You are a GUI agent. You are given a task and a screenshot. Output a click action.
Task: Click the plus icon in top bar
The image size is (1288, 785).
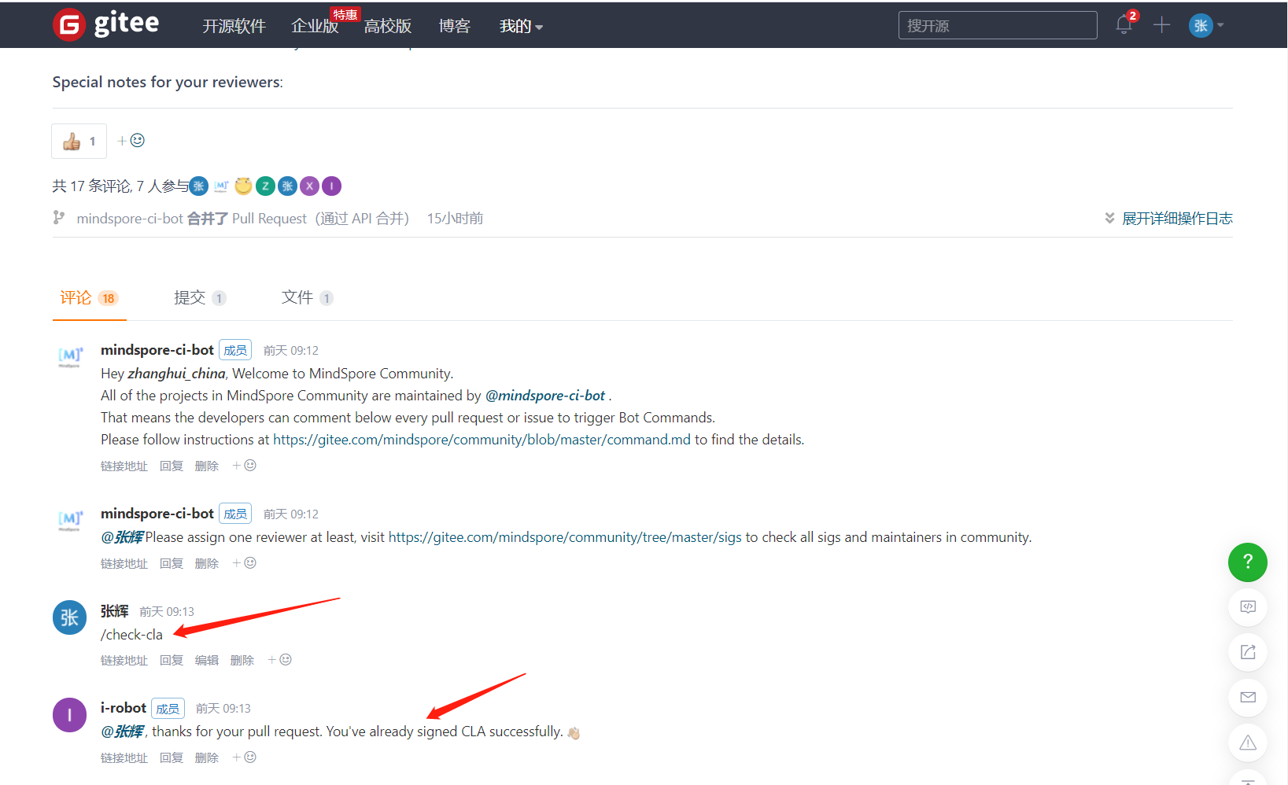pos(1161,25)
